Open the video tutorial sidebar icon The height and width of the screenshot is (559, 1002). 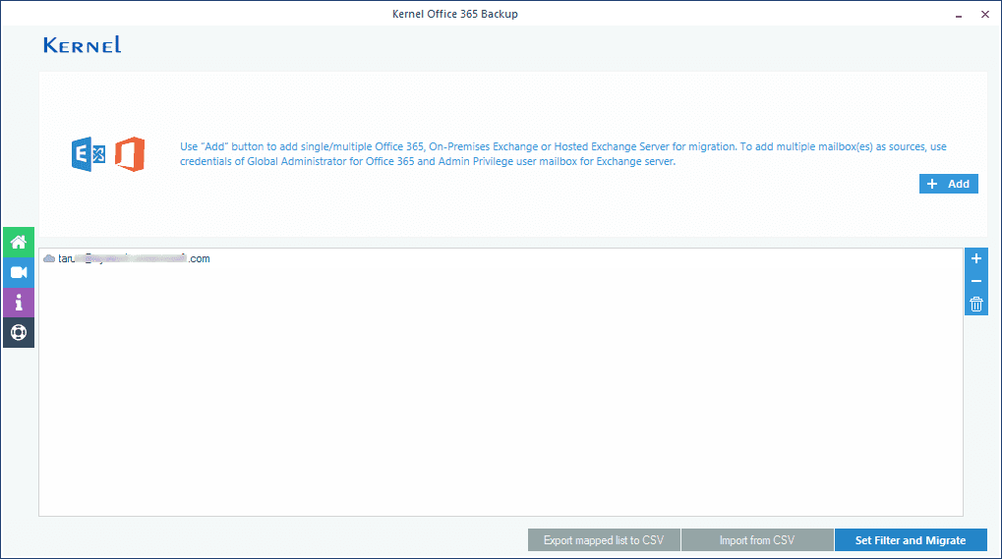click(19, 272)
